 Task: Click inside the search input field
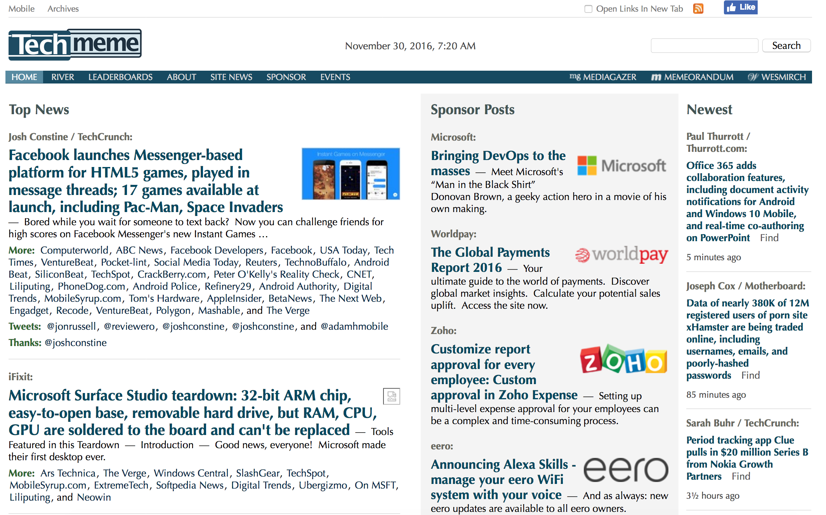click(x=704, y=45)
